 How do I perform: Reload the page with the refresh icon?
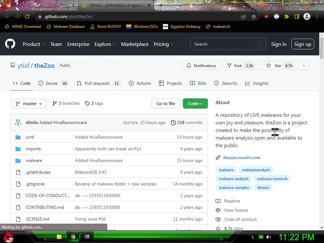pyautogui.click(x=27, y=16)
